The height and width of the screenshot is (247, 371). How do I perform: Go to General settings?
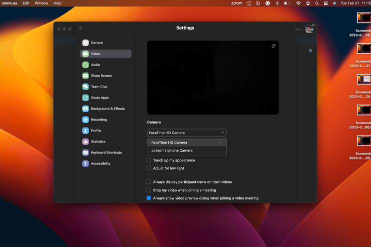click(x=106, y=43)
